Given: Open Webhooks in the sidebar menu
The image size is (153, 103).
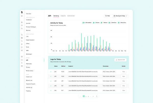Looking at the screenshot, I should click(29, 63).
